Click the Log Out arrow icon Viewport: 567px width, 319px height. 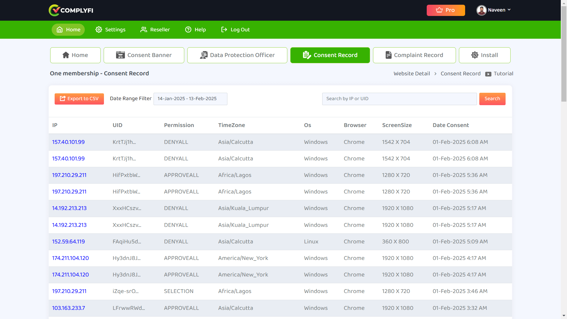pyautogui.click(x=224, y=30)
